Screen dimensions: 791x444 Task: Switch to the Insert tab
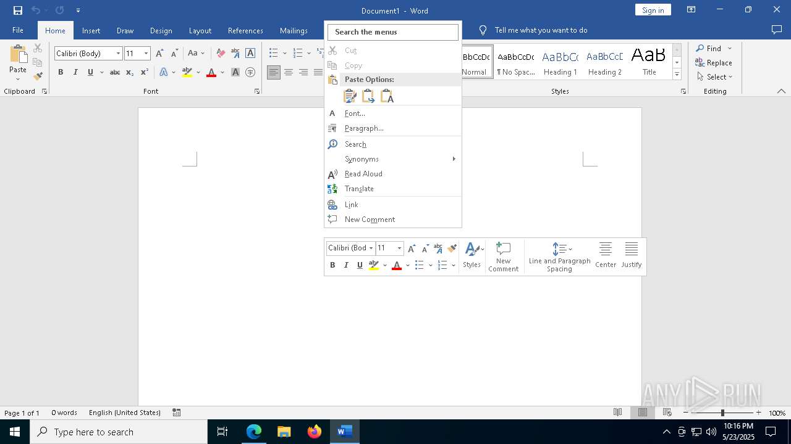pyautogui.click(x=91, y=30)
